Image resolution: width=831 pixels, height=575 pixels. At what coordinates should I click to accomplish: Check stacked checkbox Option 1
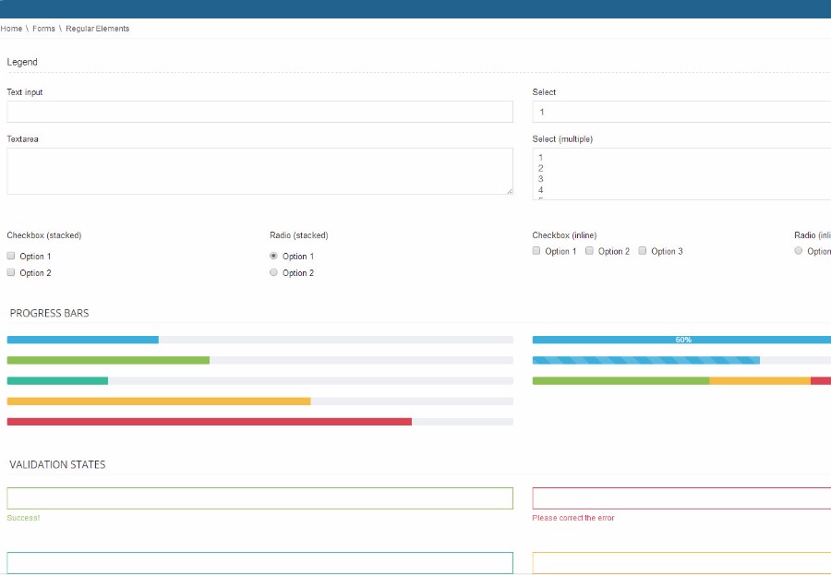(x=11, y=256)
